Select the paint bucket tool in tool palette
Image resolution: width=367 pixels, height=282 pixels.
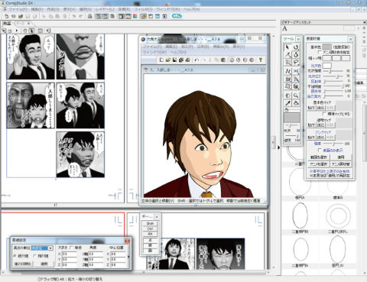pos(296,103)
